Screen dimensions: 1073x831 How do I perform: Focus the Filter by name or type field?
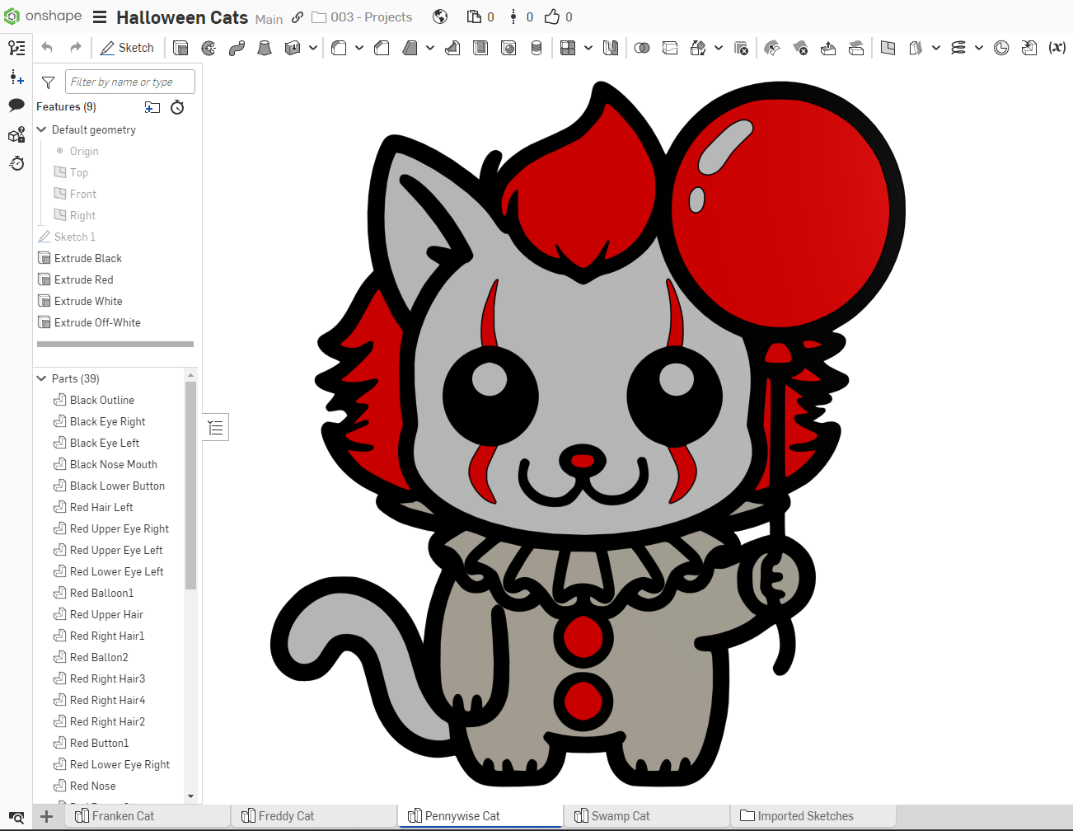130,82
